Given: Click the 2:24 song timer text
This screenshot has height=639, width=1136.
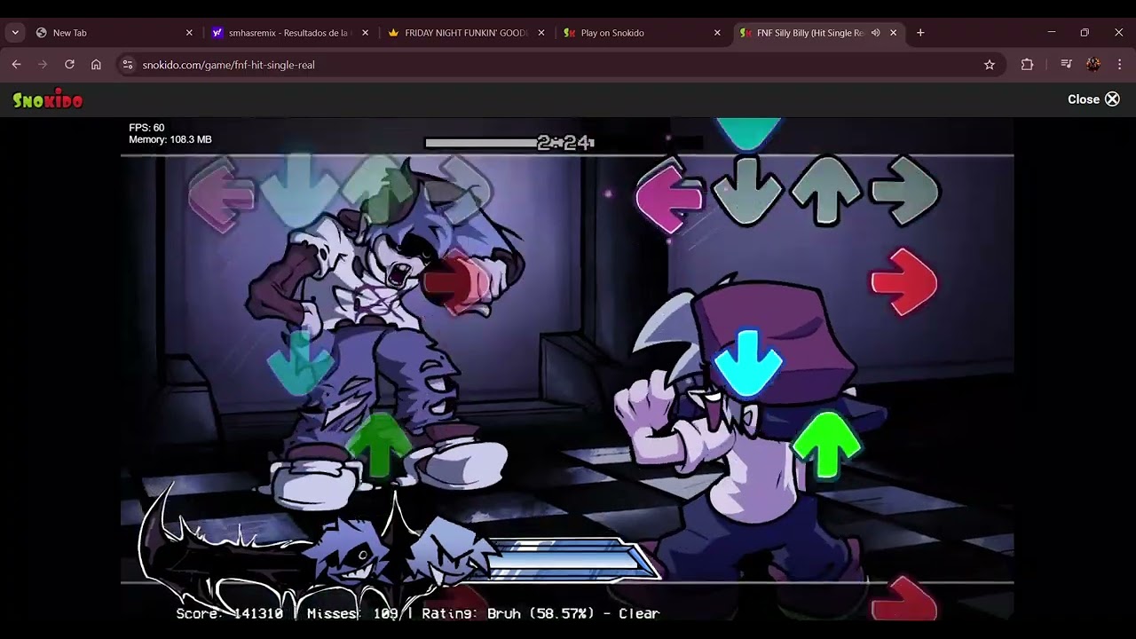Looking at the screenshot, I should (565, 143).
